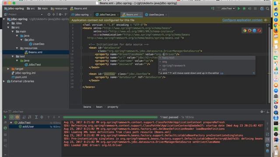Collapse the resources folder
Image resolution: width=280 pixels, height=157 pixels.
point(17,48)
